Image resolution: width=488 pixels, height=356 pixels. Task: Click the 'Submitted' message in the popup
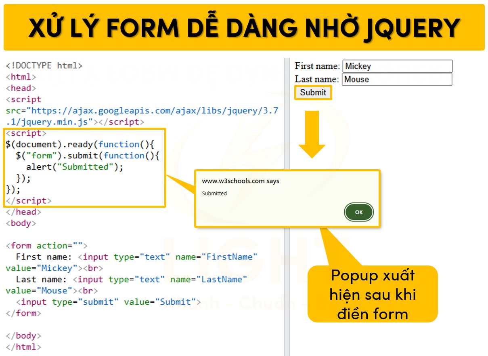(x=213, y=194)
